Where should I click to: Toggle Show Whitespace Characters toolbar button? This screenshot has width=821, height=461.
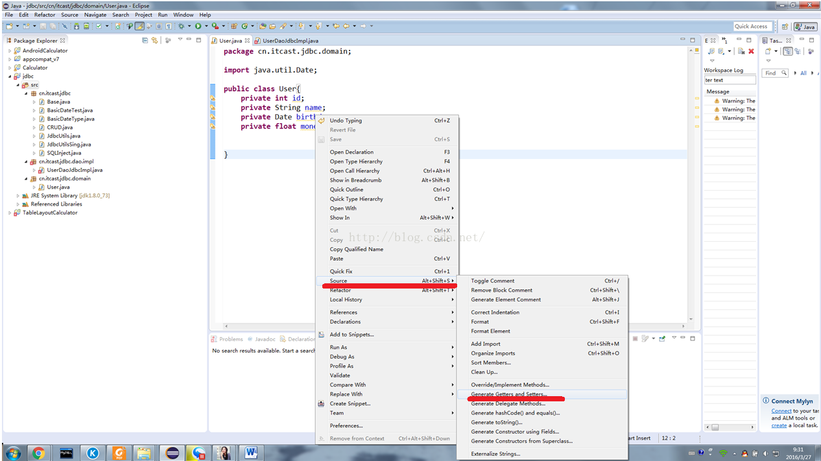(x=169, y=26)
